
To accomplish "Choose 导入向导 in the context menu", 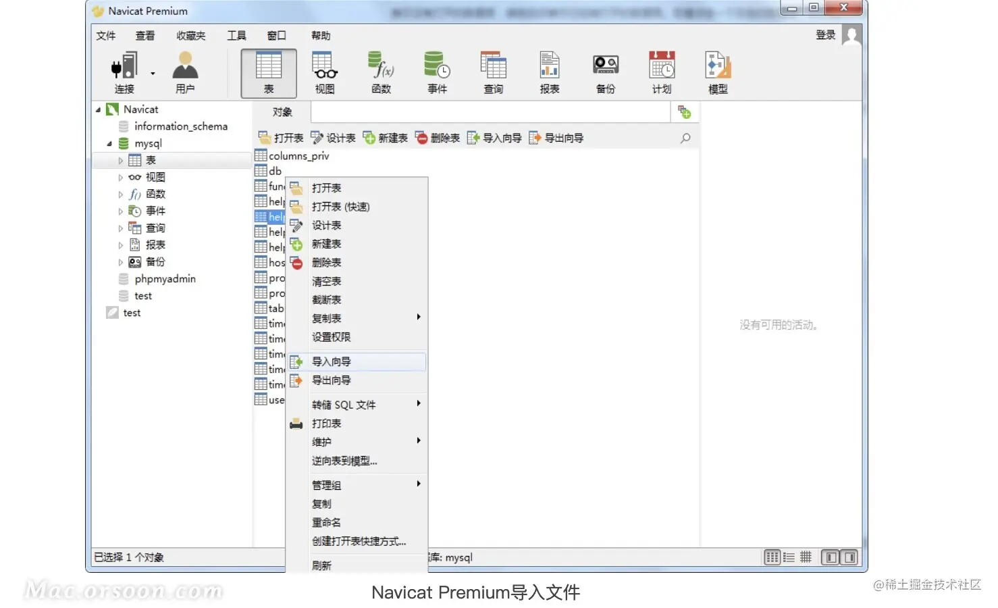I will [357, 362].
